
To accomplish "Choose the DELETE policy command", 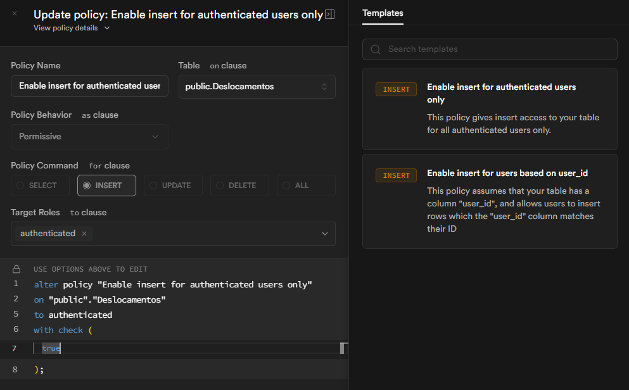I will point(239,186).
